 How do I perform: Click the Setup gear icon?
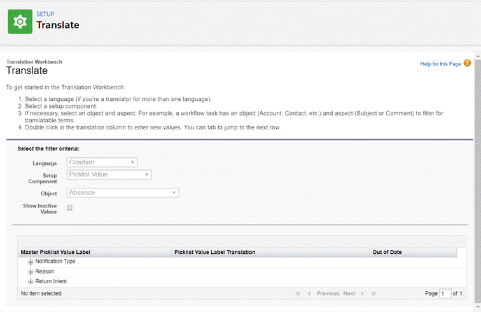coord(20,22)
